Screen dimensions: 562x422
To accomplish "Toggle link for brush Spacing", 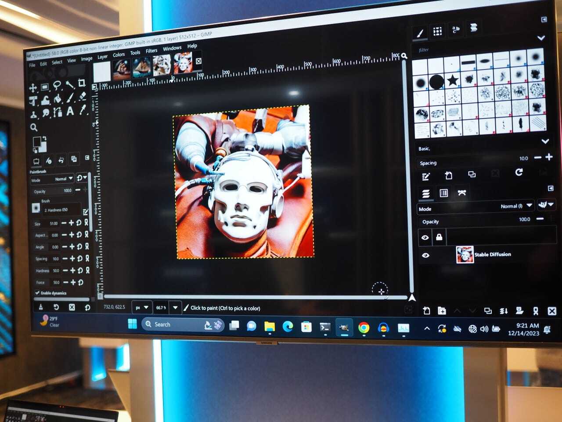I will point(87,258).
